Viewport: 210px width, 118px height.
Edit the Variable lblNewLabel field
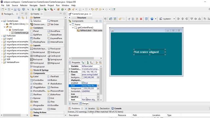90,66
